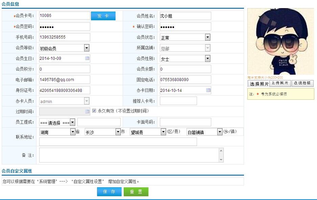The image size is (317, 200).
Task: Click the 过期时间 calendar icon
Action: [x=87, y=111]
